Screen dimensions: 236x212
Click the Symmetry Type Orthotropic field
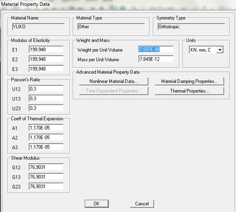[191, 27]
